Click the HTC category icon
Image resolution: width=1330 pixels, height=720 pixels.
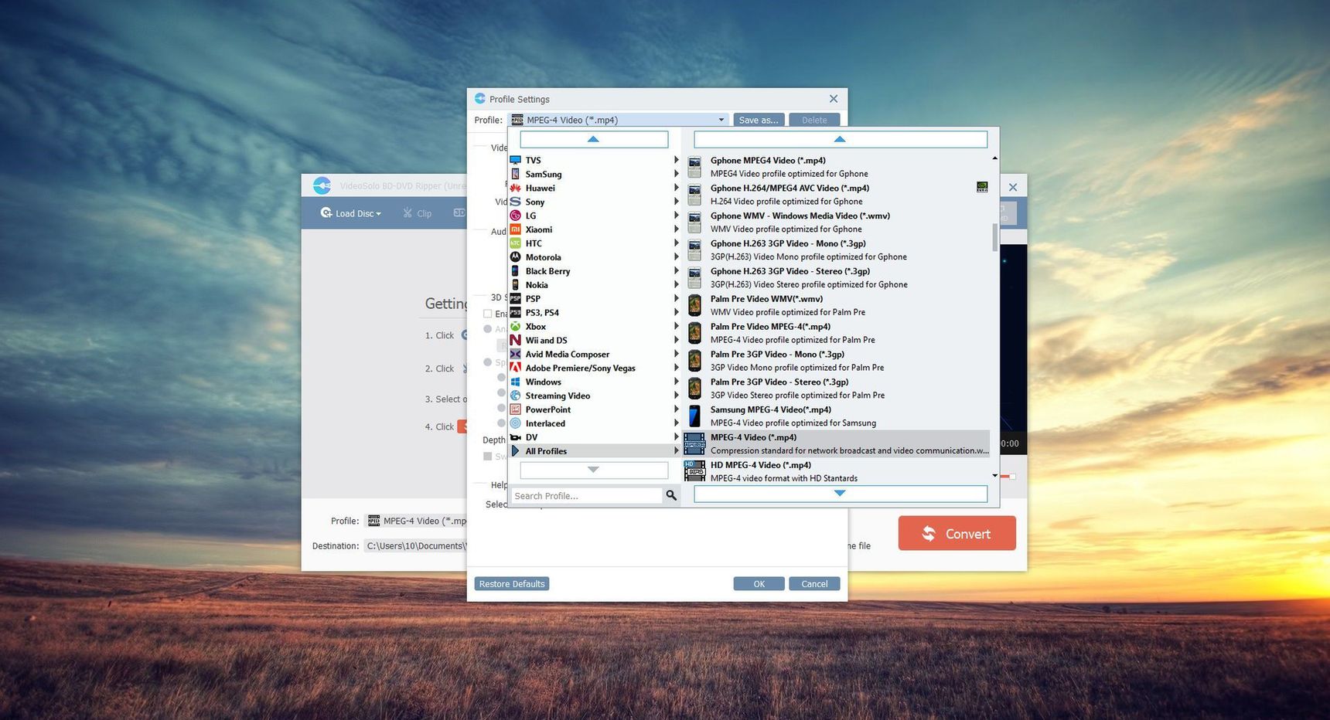pos(515,243)
